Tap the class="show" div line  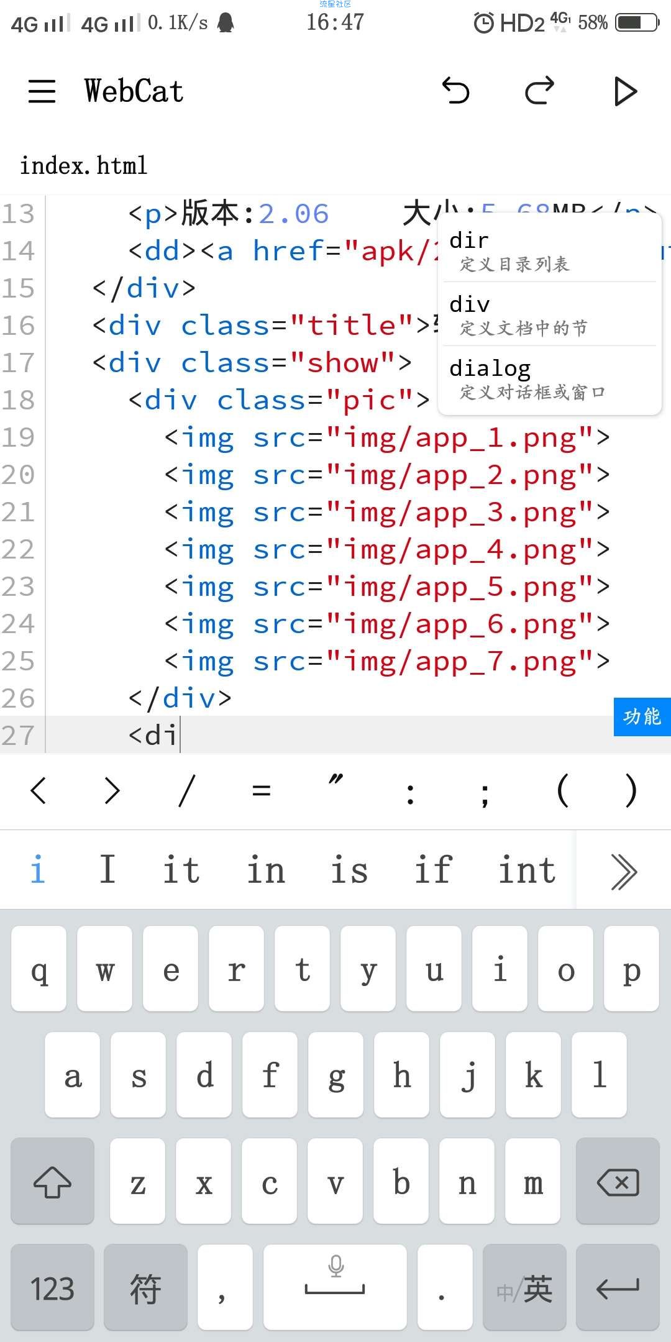(252, 363)
